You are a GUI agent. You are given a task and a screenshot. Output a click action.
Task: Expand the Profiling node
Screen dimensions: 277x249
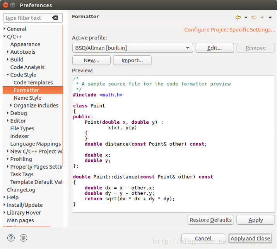pos(8,159)
